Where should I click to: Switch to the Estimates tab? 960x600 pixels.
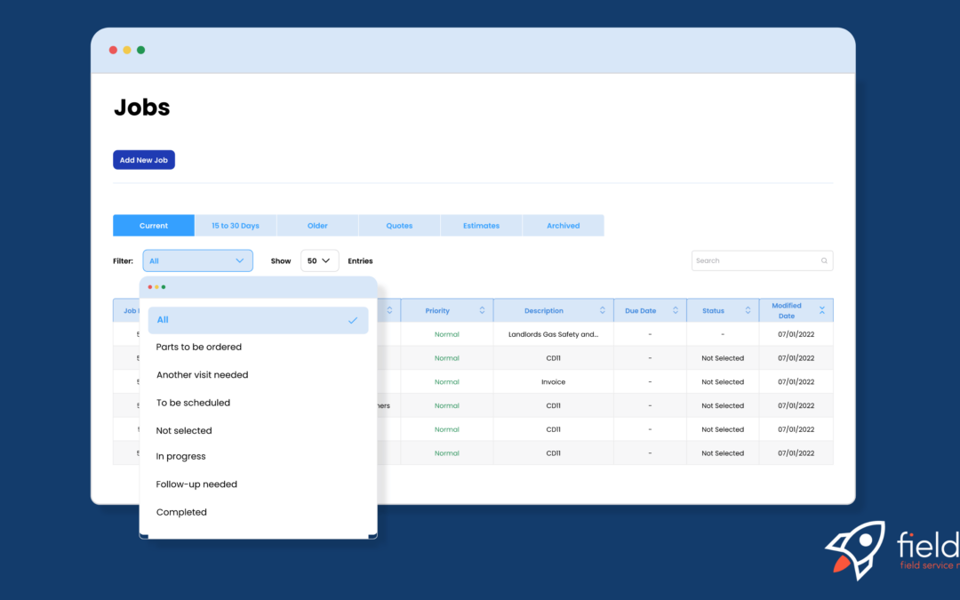(481, 225)
